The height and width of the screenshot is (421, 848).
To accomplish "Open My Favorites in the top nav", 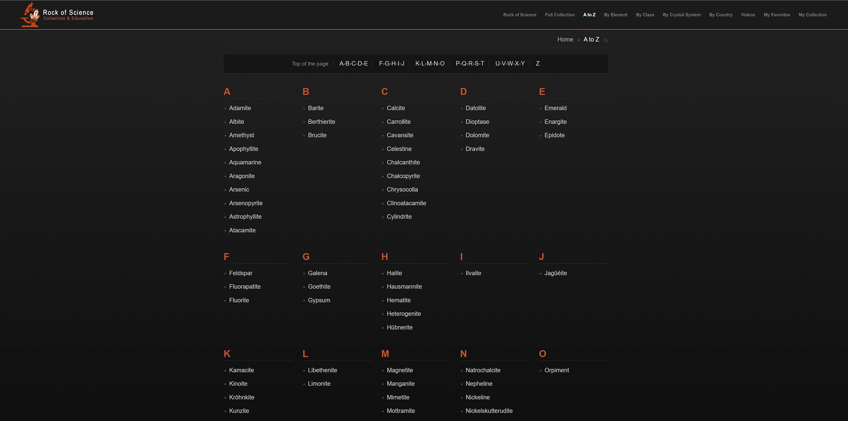I will 777,15.
